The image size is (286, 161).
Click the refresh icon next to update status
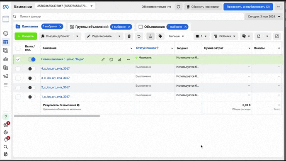click(178, 7)
